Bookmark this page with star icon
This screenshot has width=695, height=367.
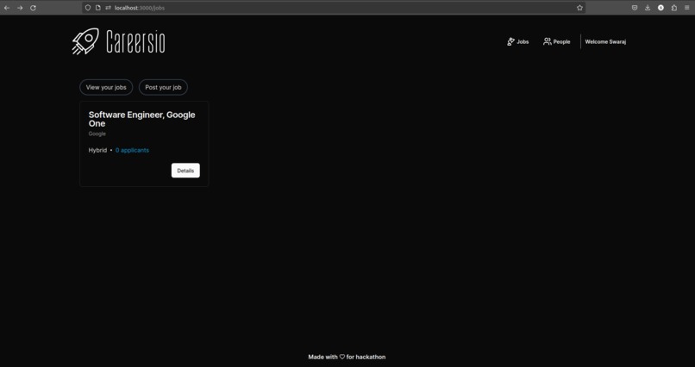(579, 8)
